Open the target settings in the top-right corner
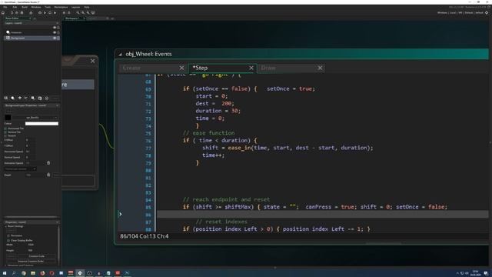The height and width of the screenshot is (277, 492). click(487, 13)
